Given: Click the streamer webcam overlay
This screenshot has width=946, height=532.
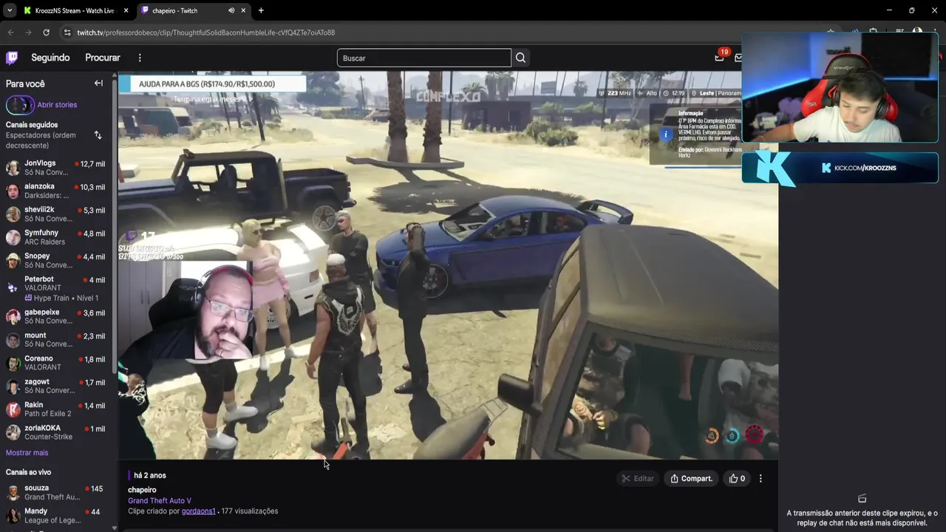Looking at the screenshot, I should [x=840, y=87].
